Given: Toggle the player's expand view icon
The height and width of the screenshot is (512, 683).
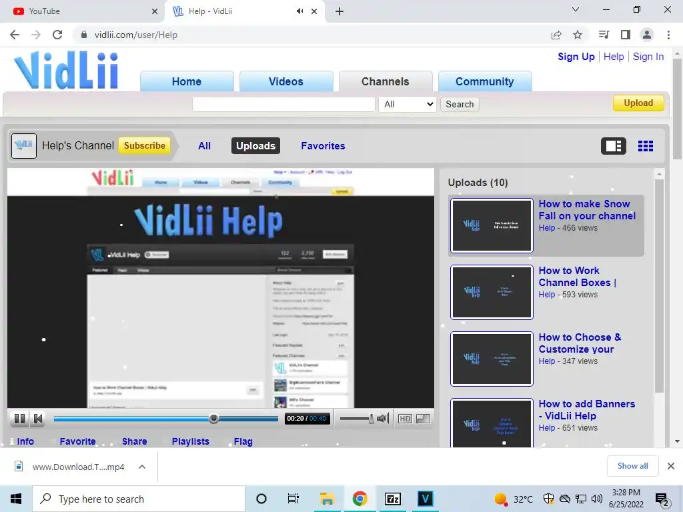Looking at the screenshot, I should coord(424,419).
